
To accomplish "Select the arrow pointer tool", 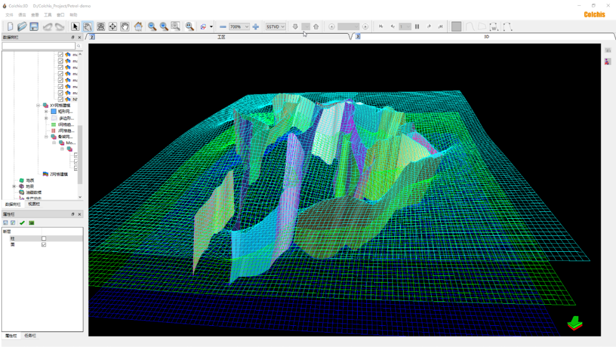I will pyautogui.click(x=75, y=26).
